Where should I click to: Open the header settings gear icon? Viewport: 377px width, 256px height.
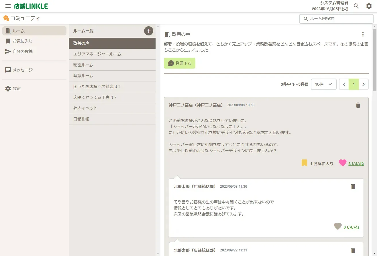click(x=369, y=6)
